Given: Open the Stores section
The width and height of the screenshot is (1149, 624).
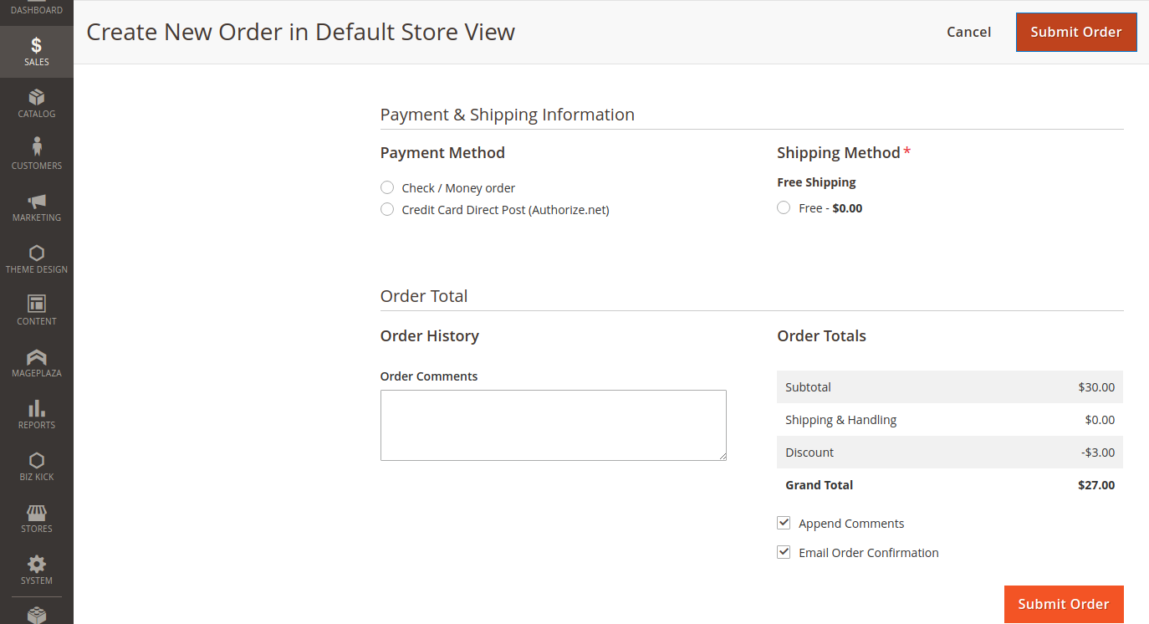Looking at the screenshot, I should [x=36, y=518].
